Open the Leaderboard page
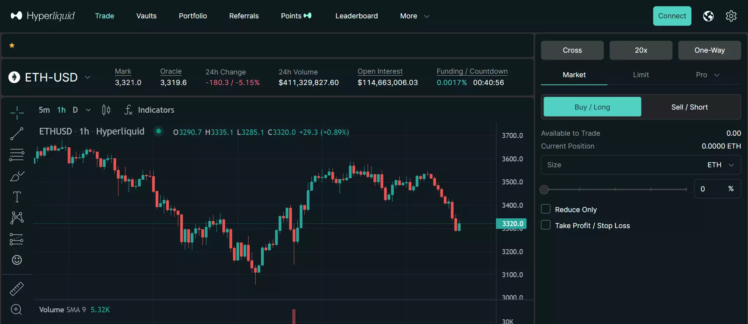 pyautogui.click(x=357, y=16)
